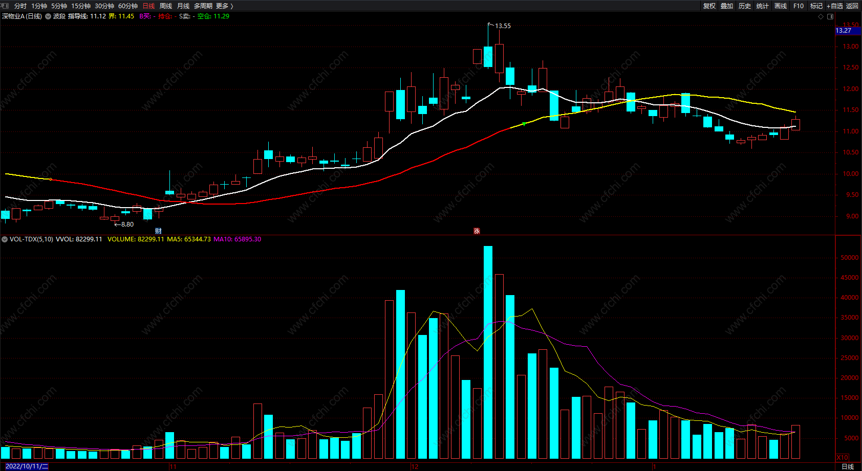Open the 统计 statistics tool
The height and width of the screenshot is (471, 862).
763,6
